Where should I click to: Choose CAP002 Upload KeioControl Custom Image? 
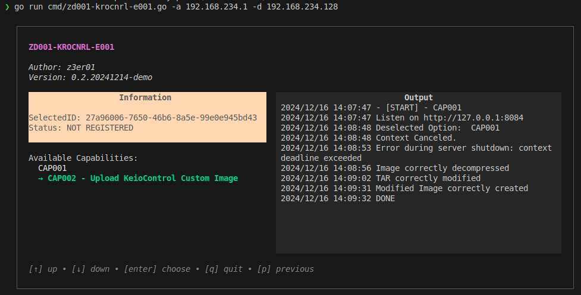pyautogui.click(x=143, y=178)
